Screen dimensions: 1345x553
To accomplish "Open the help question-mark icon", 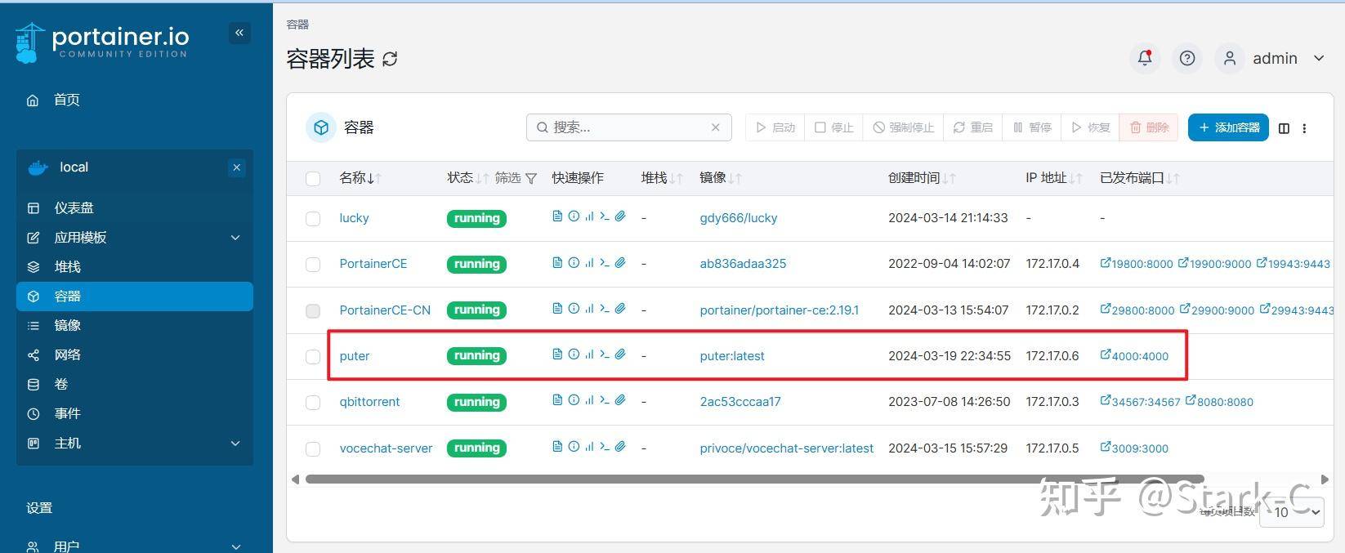I will coord(1187,58).
